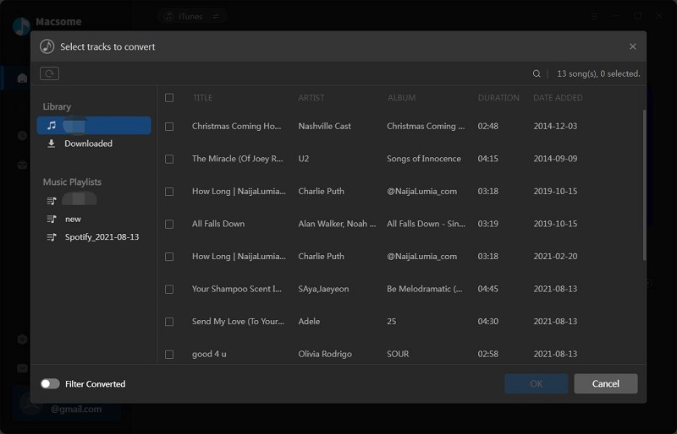677x434 pixels.
Task: Click the 02:58 duration cell
Action: coord(488,354)
